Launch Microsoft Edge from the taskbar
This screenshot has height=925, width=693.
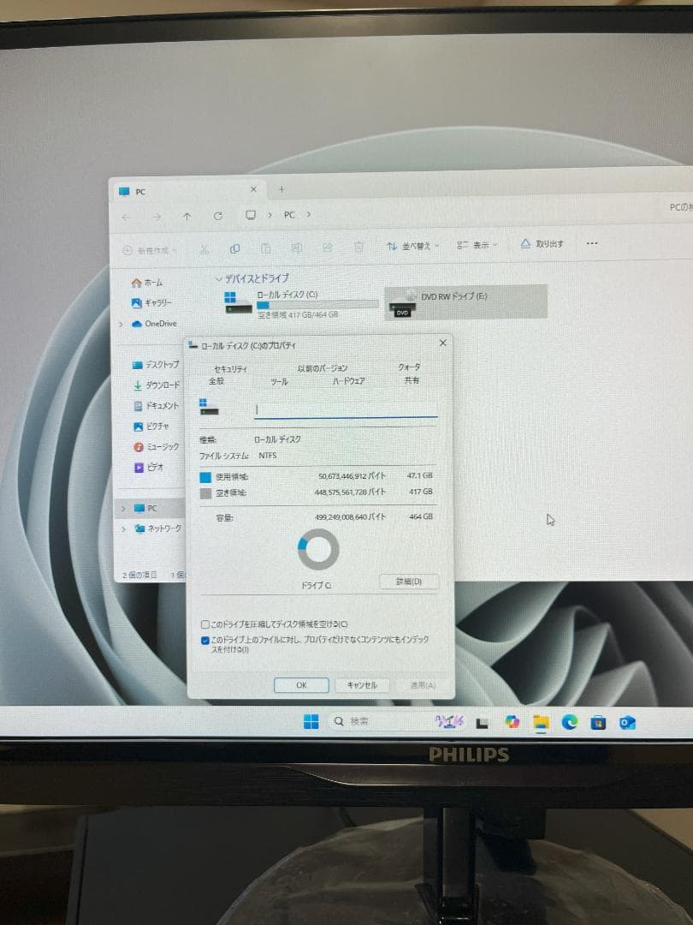click(x=568, y=722)
